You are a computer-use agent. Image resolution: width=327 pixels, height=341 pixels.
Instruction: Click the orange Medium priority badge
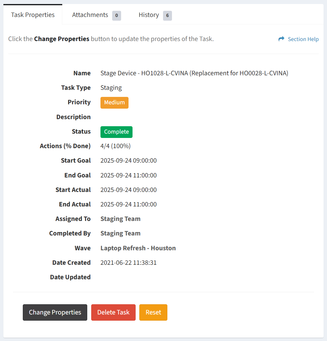point(114,102)
